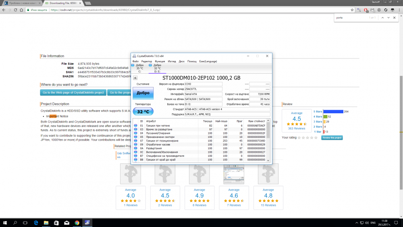
Task: Open the '363 Reviews' link
Action: (297, 128)
